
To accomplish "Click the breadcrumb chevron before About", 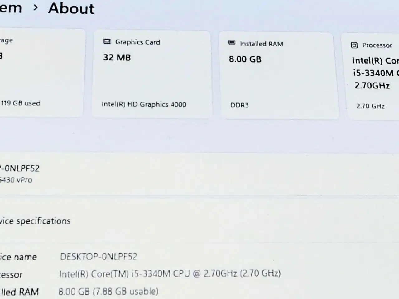I will (x=36, y=8).
